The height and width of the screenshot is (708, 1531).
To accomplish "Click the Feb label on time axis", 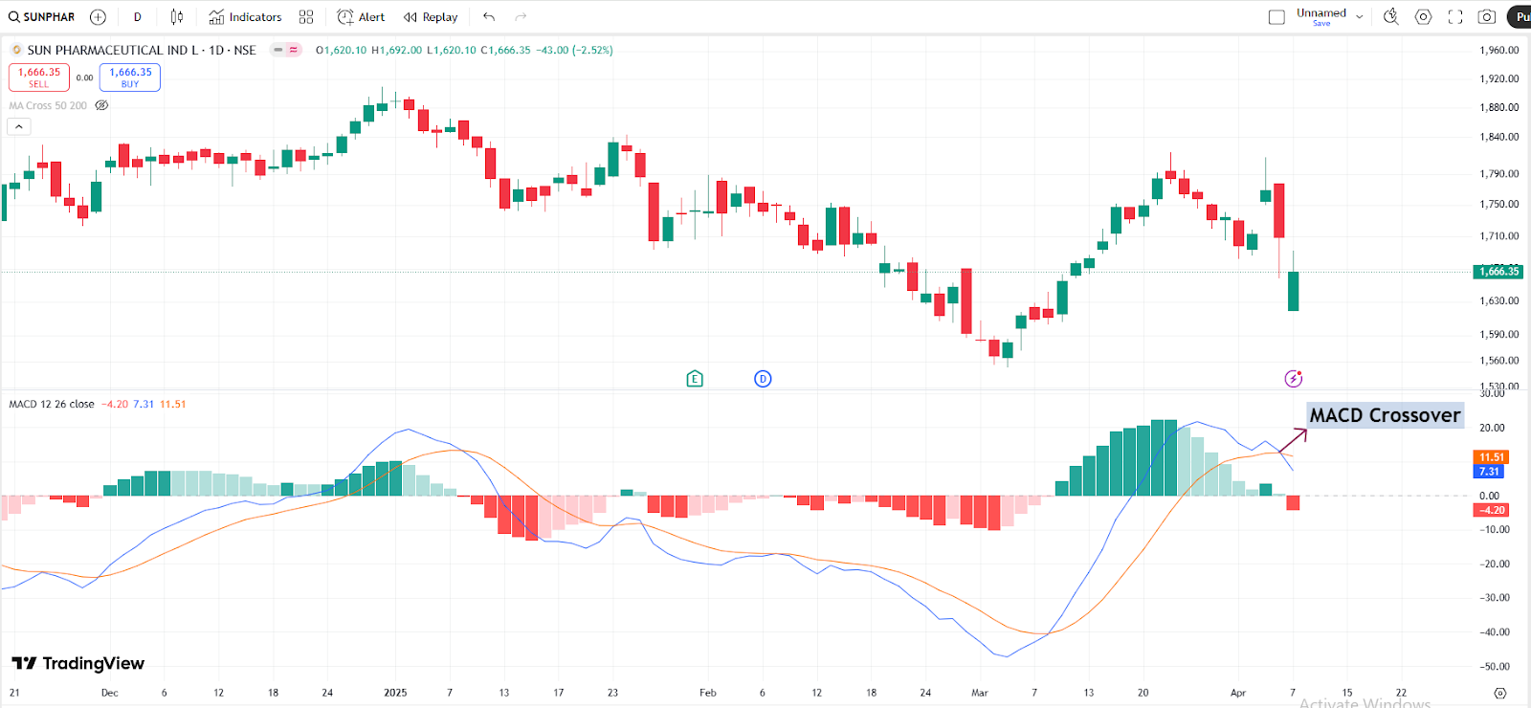I will click(708, 693).
